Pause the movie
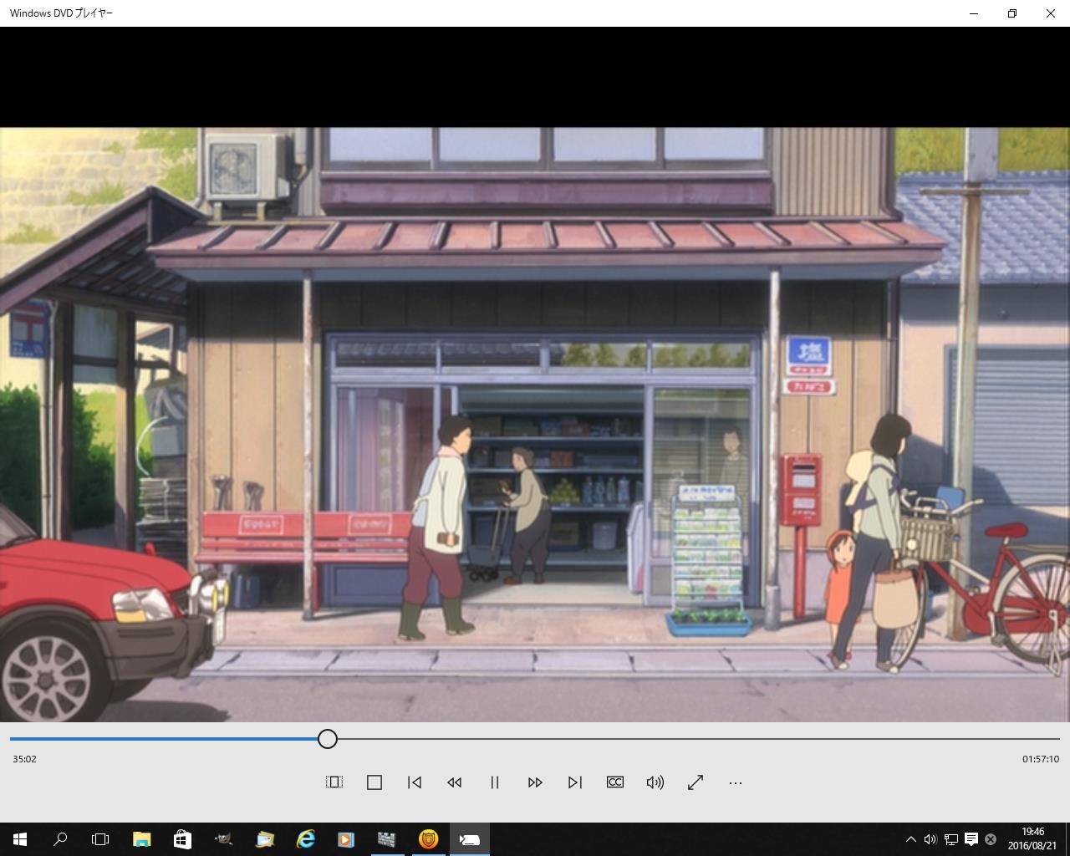The height and width of the screenshot is (856, 1070). 495,782
